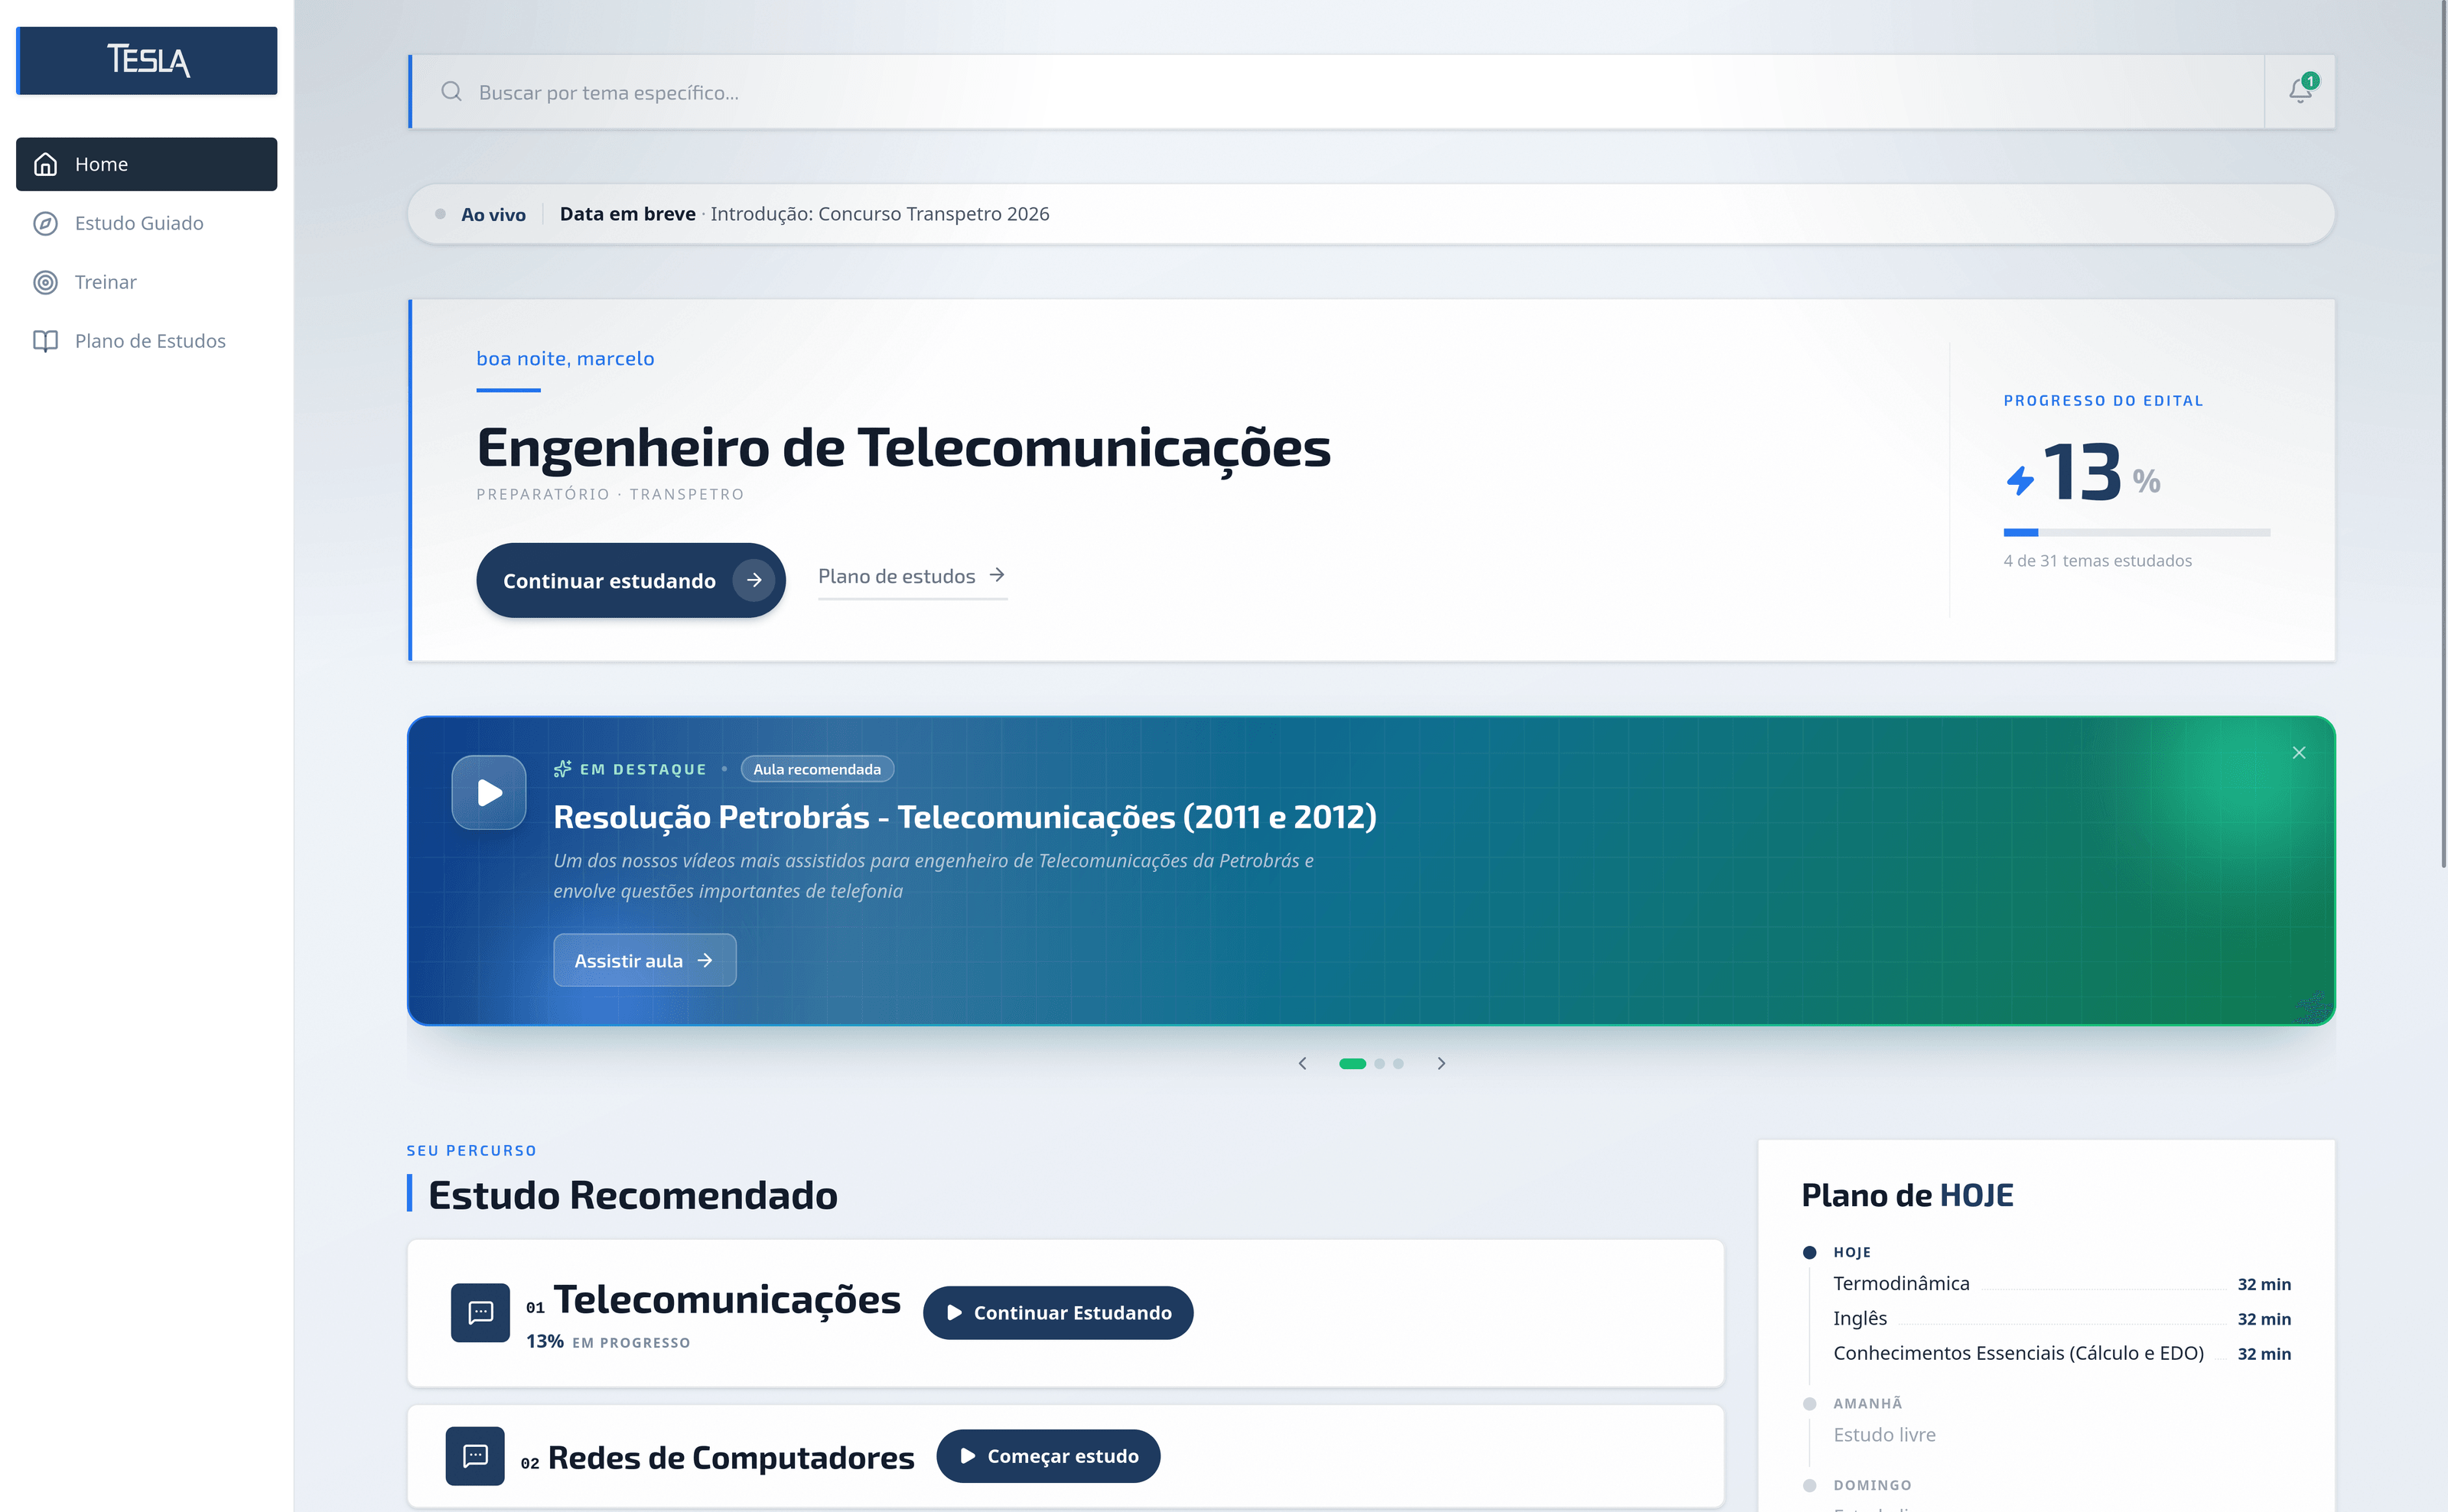The image size is (2448, 1512).
Task: Click the Plano de Estudos book icon
Action: click(x=45, y=341)
